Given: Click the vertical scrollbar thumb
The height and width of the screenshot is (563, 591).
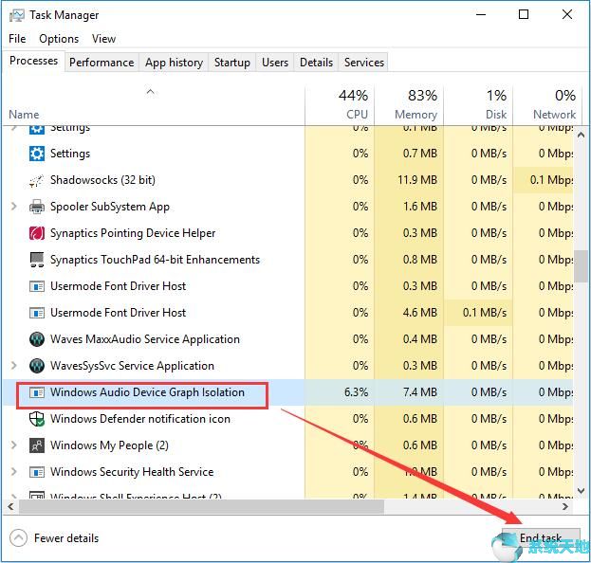Looking at the screenshot, I should tap(582, 265).
